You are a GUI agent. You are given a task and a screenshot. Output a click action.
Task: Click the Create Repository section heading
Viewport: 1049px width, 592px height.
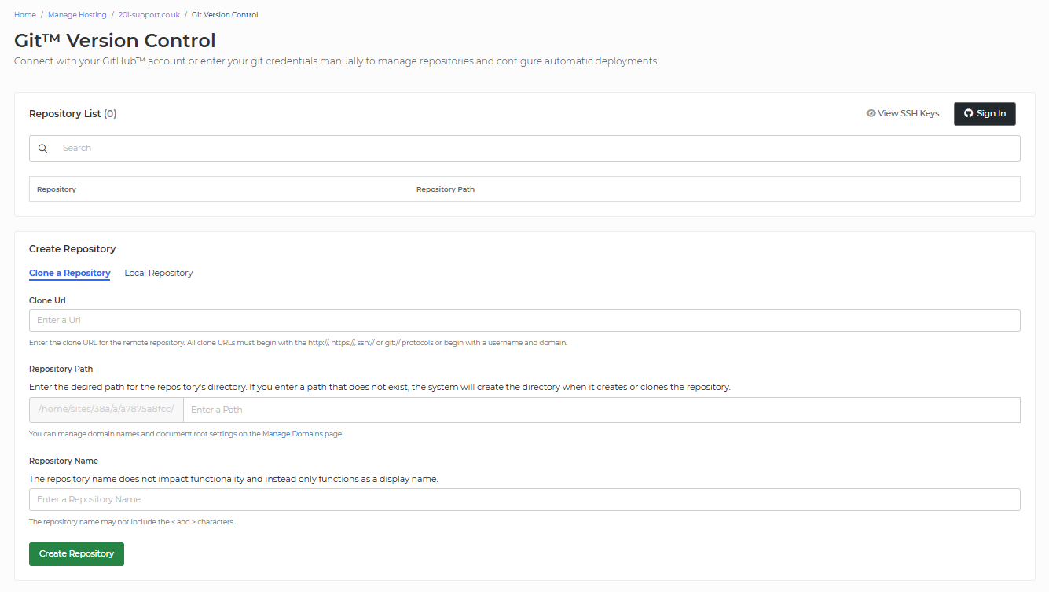(72, 249)
